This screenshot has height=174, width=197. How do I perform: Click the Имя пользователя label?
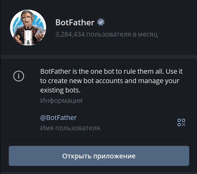[70, 128]
